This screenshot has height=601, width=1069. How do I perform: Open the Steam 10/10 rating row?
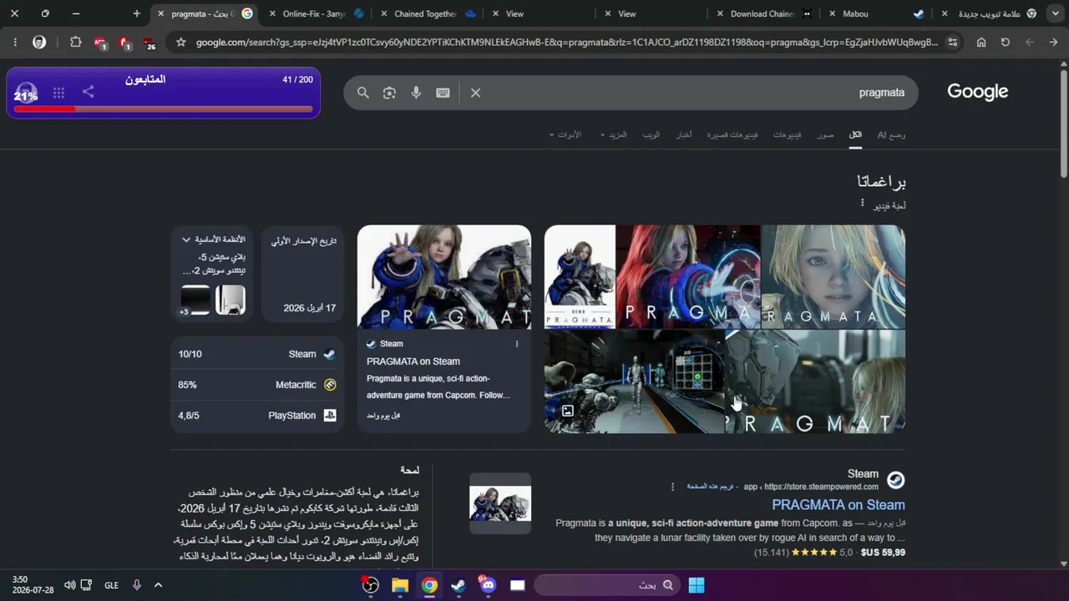(x=257, y=354)
